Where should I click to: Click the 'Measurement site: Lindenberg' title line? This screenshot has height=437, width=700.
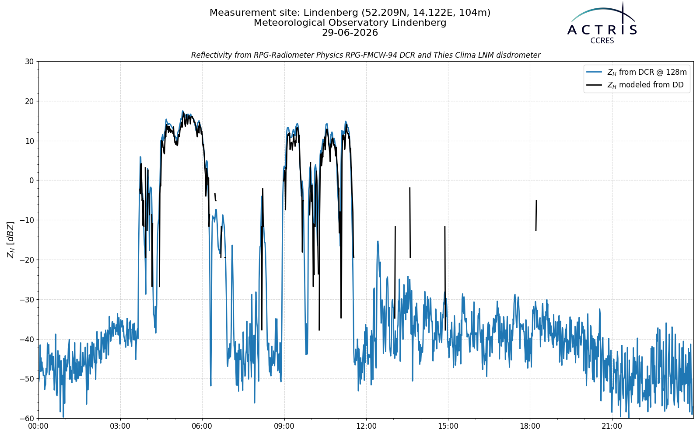coord(350,13)
